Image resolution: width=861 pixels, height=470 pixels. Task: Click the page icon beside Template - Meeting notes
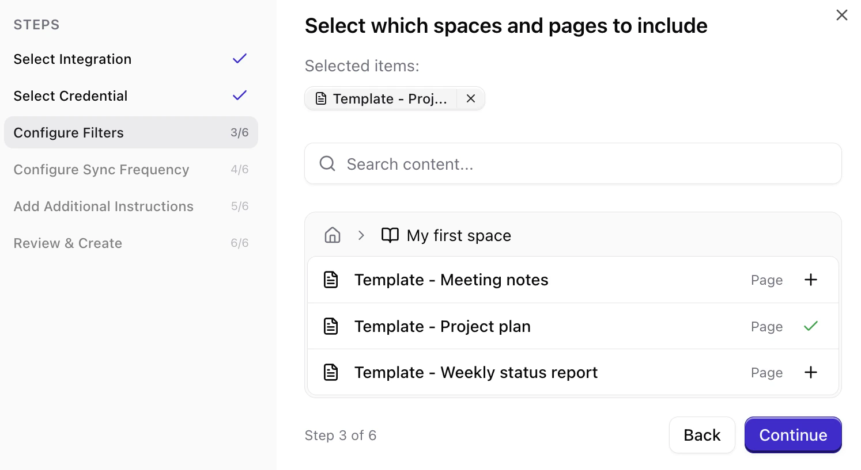(330, 280)
